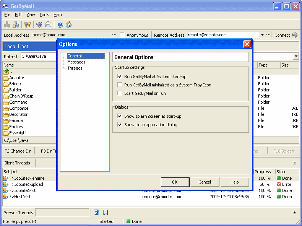
Task: Click the open envelope mail icon
Action: click(x=48, y=24)
